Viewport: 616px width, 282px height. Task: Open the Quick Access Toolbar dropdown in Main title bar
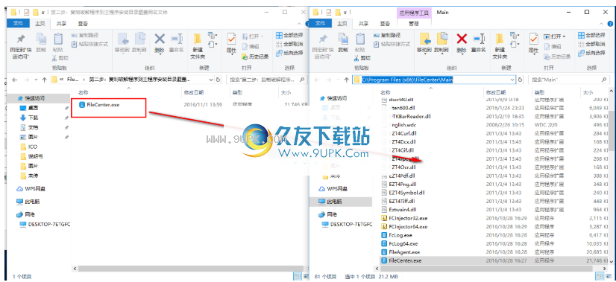click(345, 13)
